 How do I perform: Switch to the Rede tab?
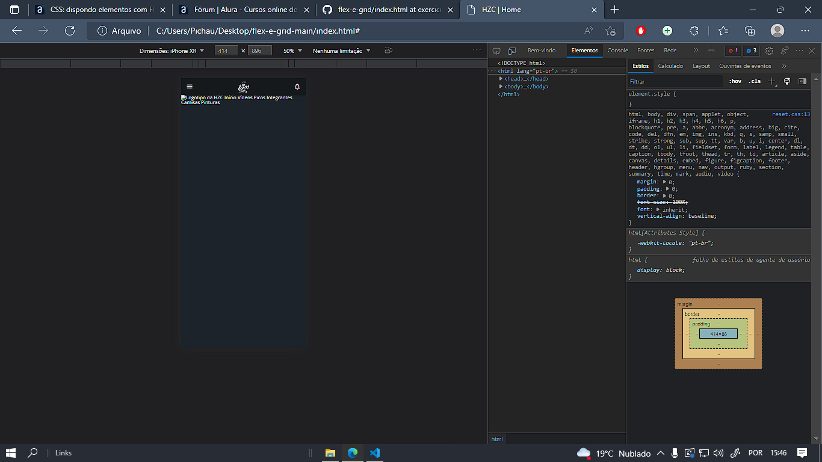click(670, 51)
